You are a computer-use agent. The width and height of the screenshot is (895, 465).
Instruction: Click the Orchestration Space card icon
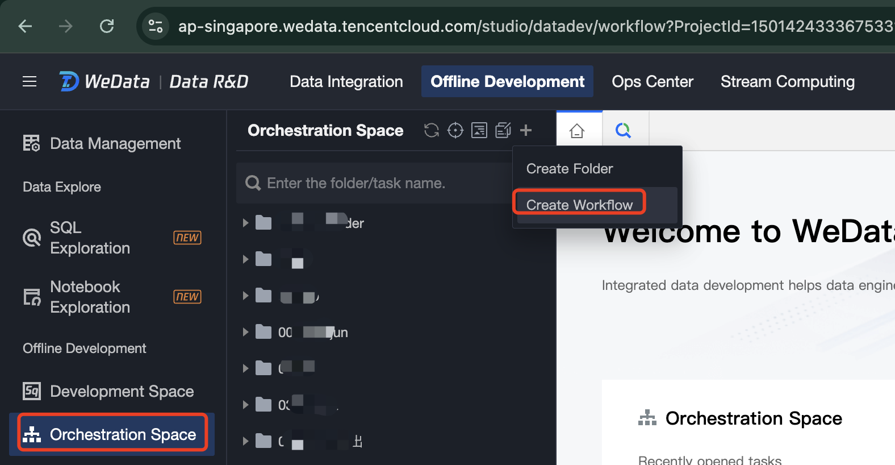coord(647,418)
